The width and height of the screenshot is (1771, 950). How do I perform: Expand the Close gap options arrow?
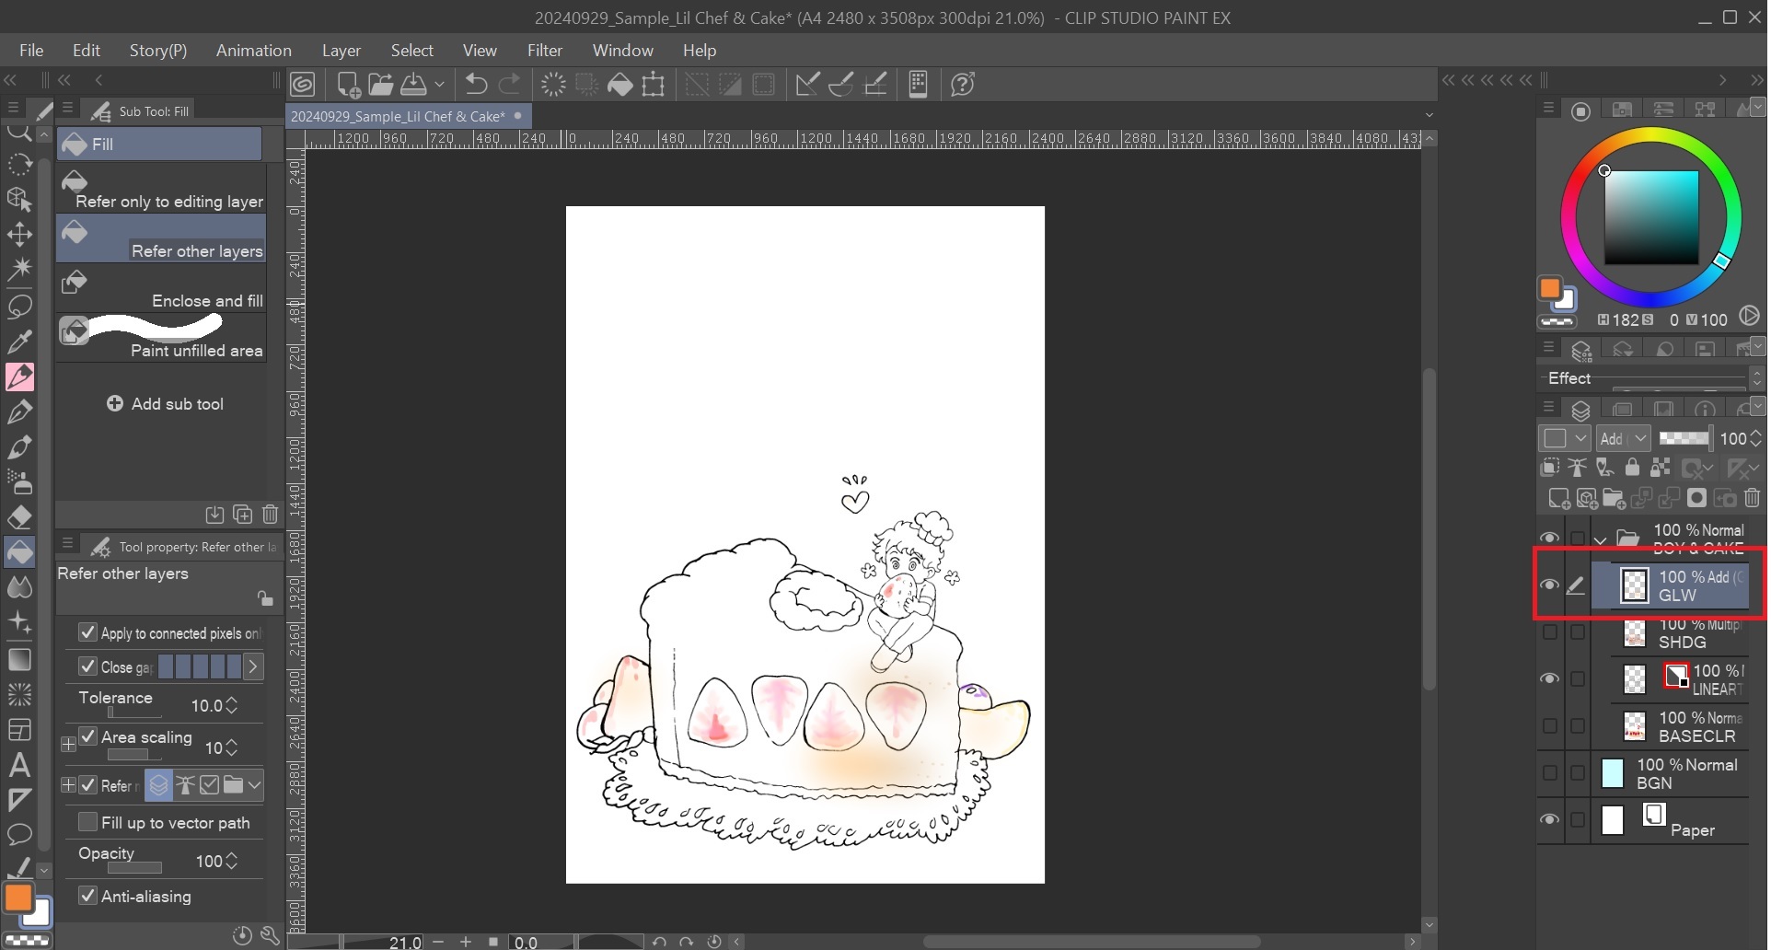[252, 666]
